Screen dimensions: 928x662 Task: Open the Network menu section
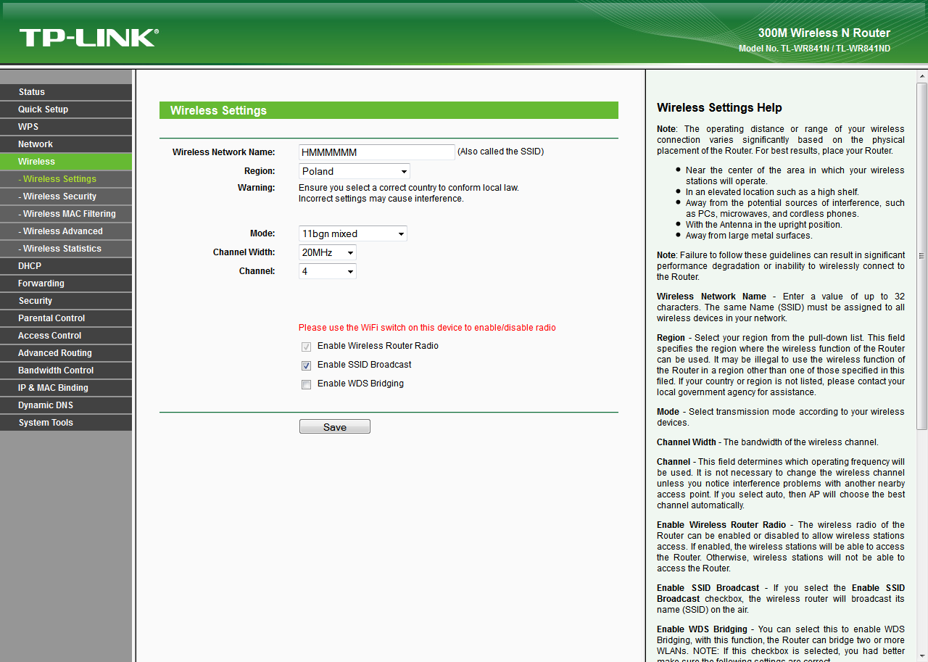click(66, 144)
